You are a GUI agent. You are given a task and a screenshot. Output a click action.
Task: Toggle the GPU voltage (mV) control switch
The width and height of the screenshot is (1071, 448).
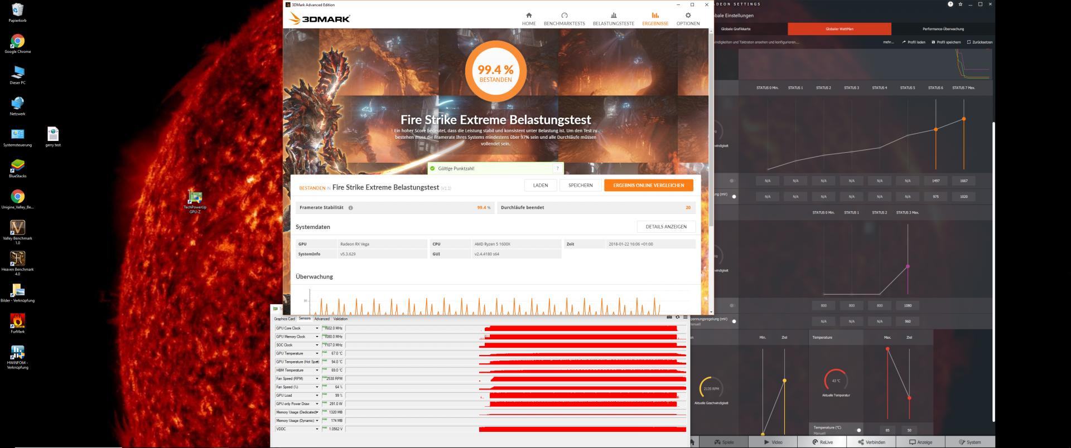point(732,196)
